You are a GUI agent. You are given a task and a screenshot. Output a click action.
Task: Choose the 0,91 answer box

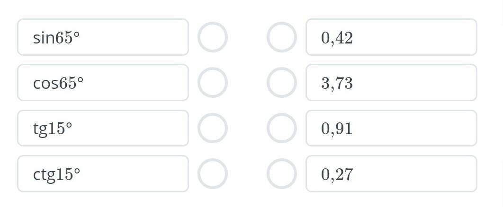391,128
